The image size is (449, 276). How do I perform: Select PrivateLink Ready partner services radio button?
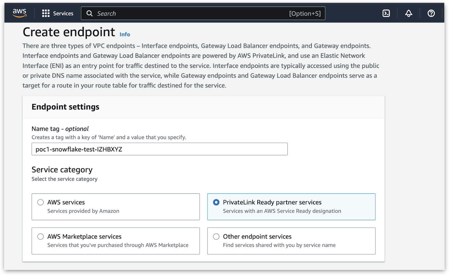pos(216,202)
